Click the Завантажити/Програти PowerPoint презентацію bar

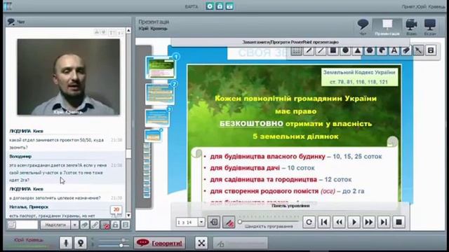click(290, 42)
